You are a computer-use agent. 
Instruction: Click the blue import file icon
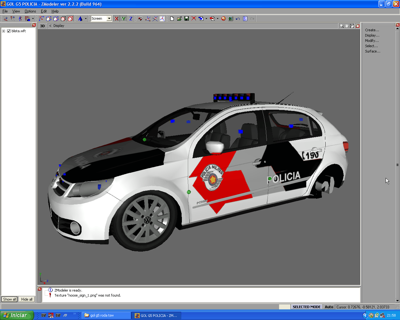(x=201, y=18)
